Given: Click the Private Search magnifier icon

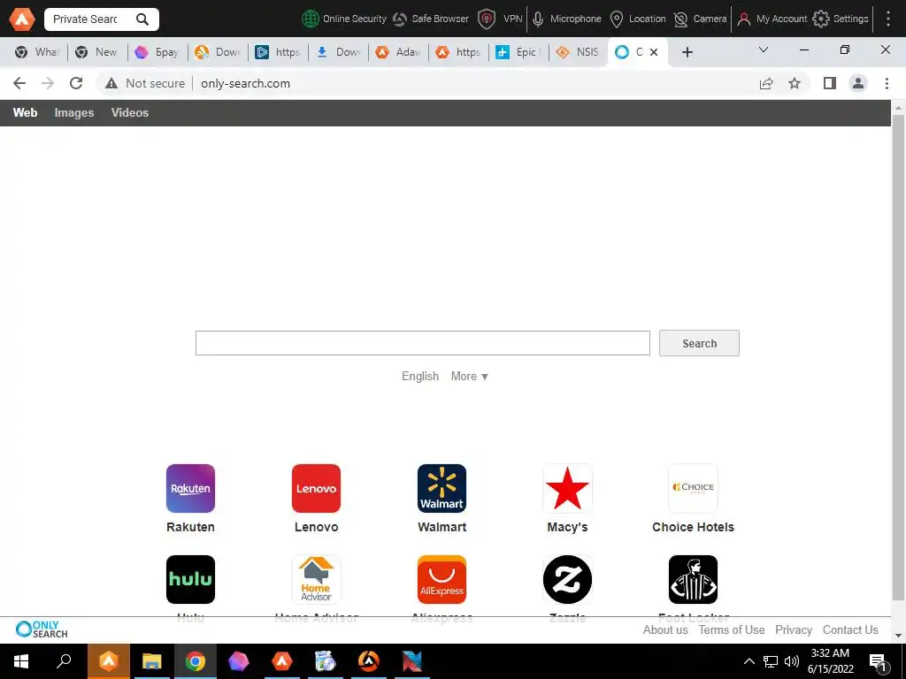Looking at the screenshot, I should [x=142, y=19].
